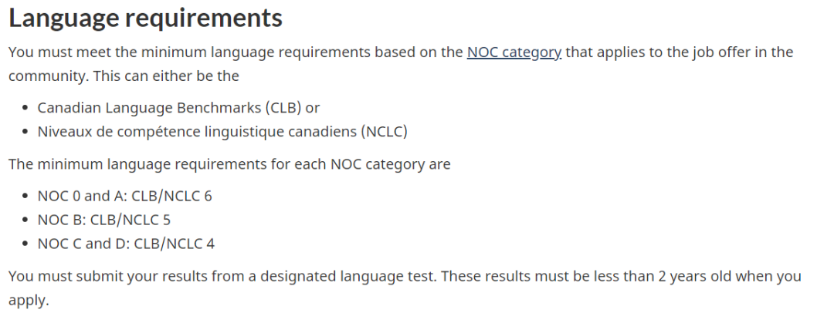Select the Canadian Language Benchmarks bullet text
Viewport: 834px width, 313px height.
(x=178, y=108)
